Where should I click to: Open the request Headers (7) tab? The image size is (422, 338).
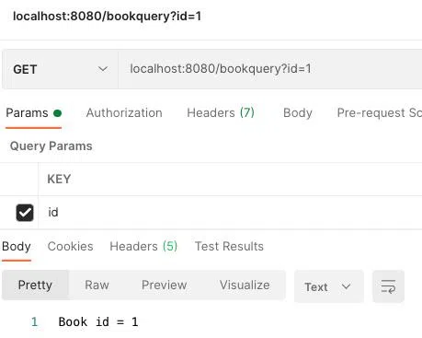point(221,112)
